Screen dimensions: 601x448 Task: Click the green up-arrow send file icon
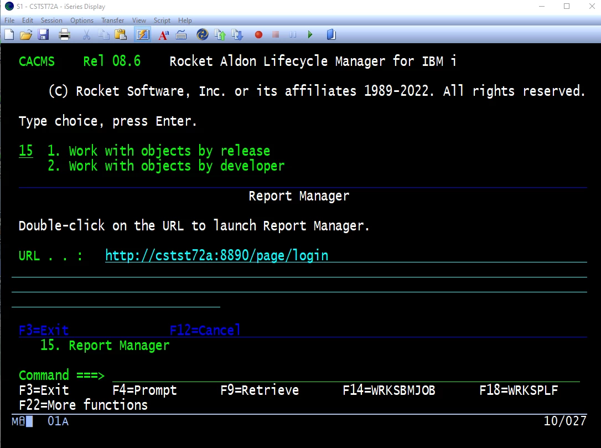[220, 35]
